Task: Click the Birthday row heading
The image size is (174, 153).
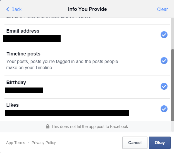Action: point(16,82)
